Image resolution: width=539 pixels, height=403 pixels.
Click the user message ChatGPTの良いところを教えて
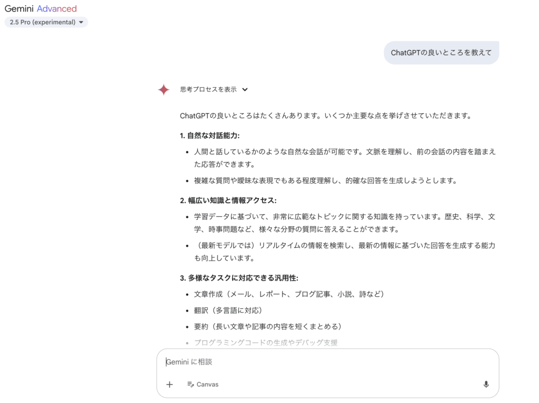(x=441, y=53)
